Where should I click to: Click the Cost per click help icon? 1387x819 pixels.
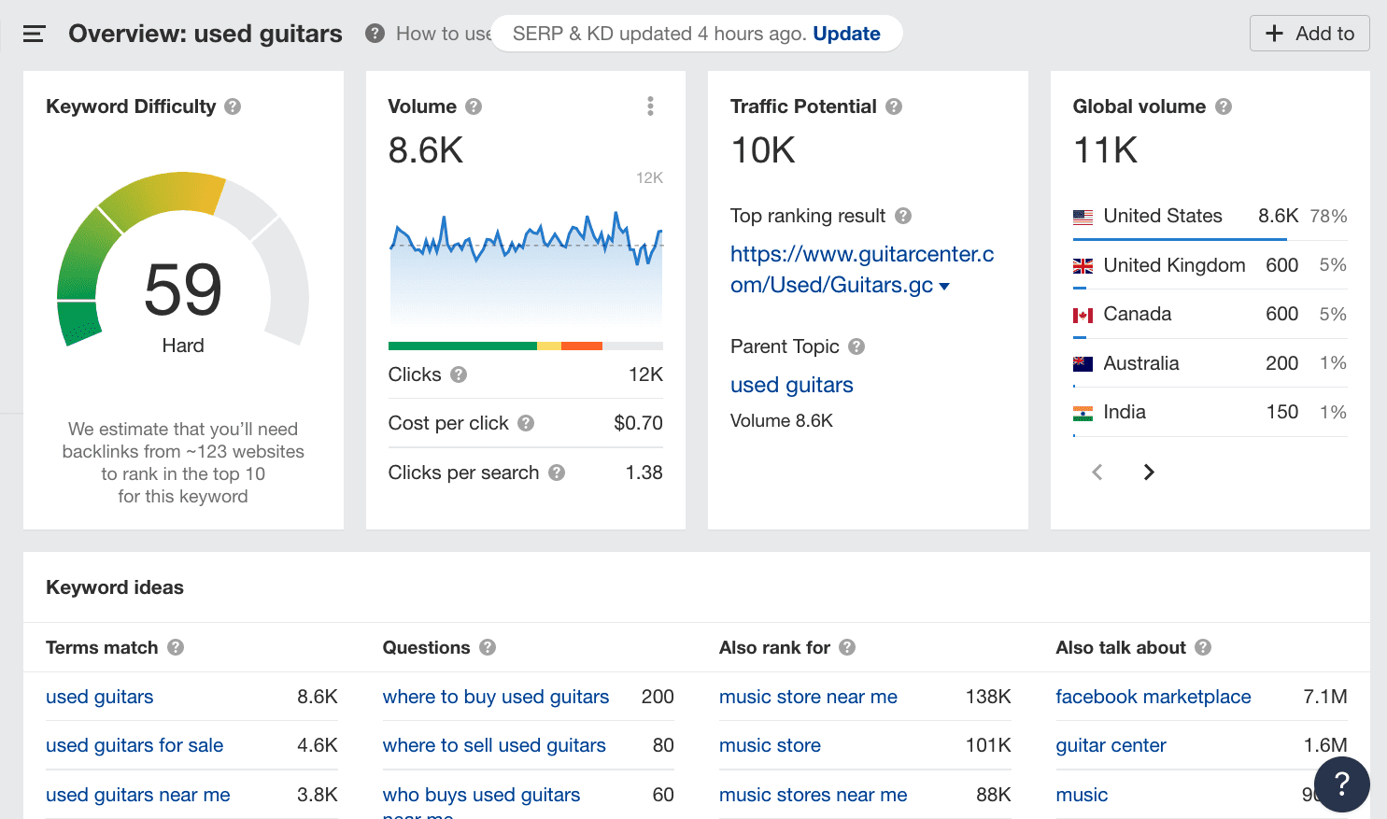526,423
